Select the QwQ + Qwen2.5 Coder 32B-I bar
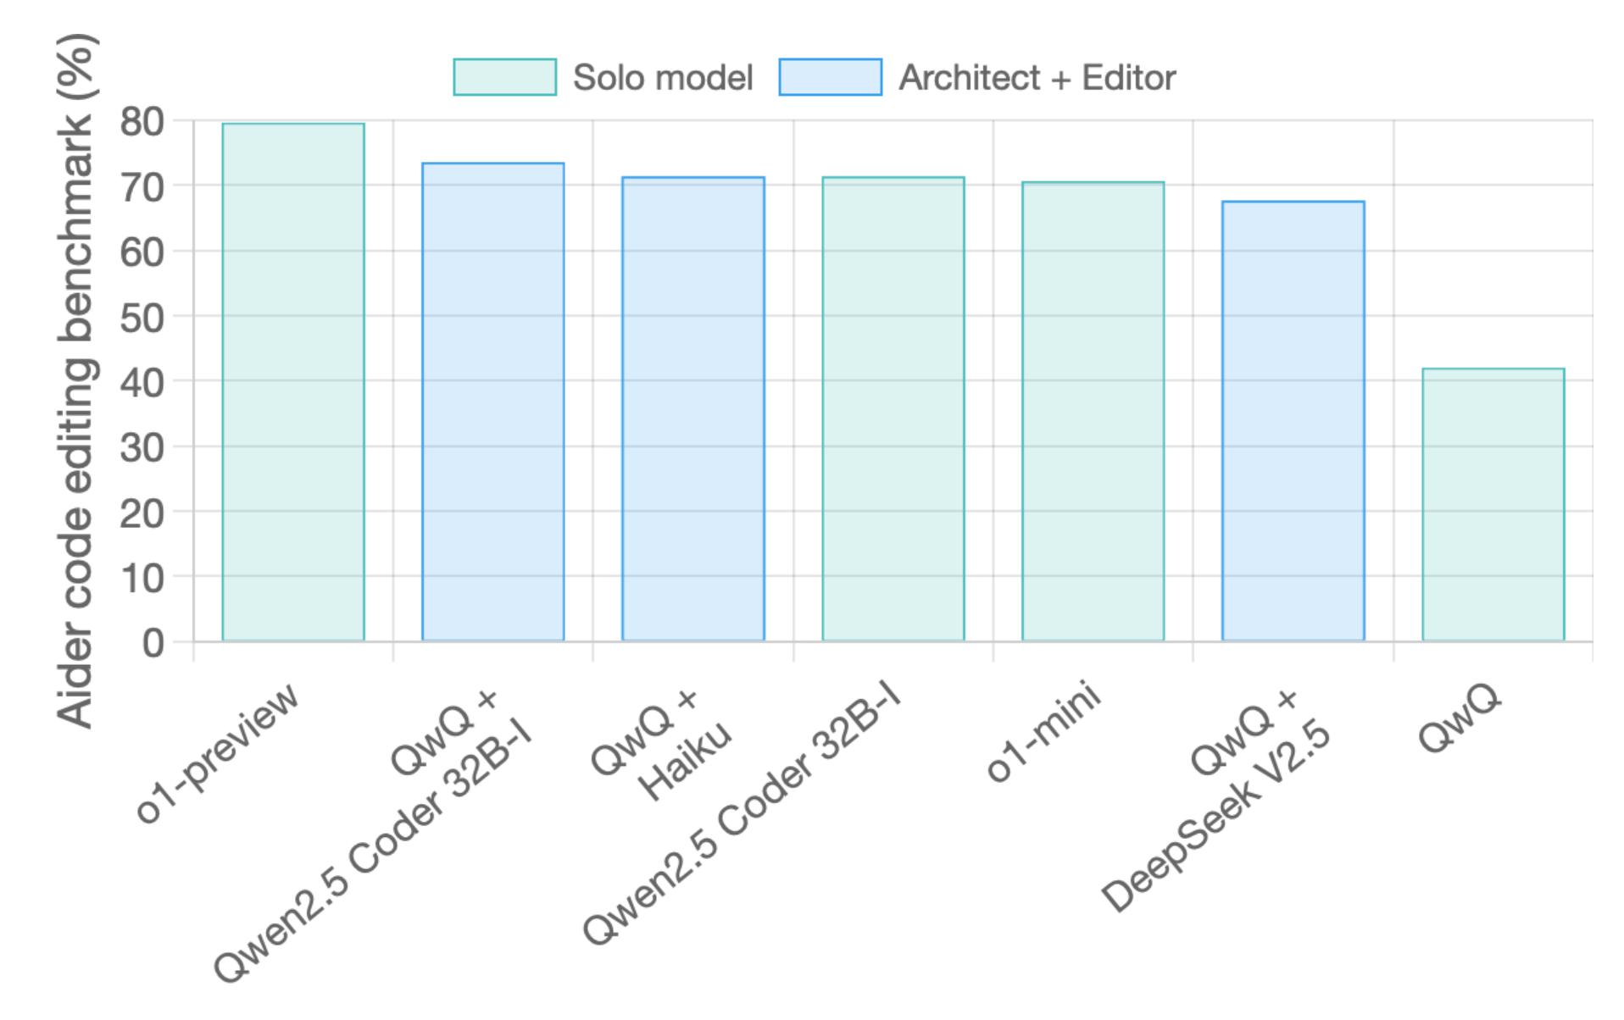Viewport: 1624px width, 1020px height. 493,402
